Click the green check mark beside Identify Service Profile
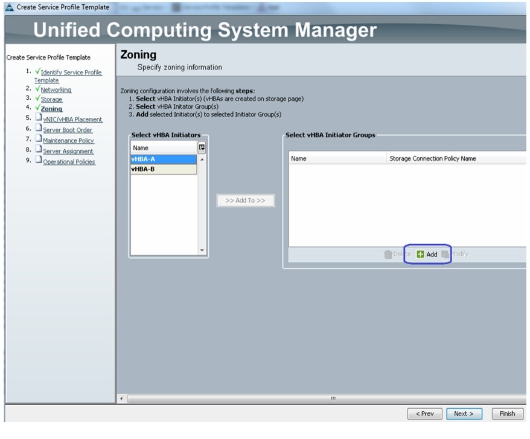The image size is (530, 439). click(37, 71)
